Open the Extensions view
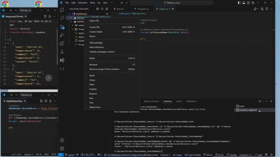Image resolution: width=280 pixels, height=157 pixels. point(62,44)
